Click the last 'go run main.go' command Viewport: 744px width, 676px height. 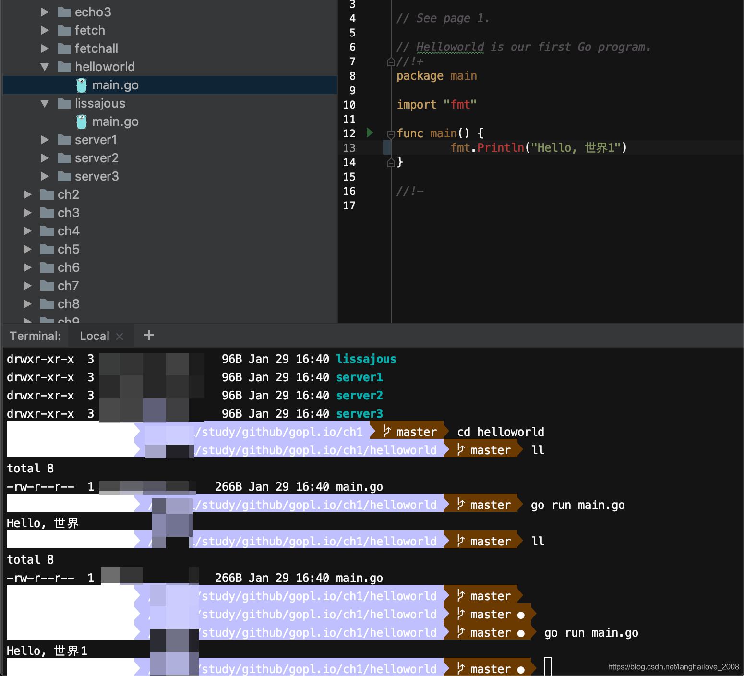click(x=591, y=633)
